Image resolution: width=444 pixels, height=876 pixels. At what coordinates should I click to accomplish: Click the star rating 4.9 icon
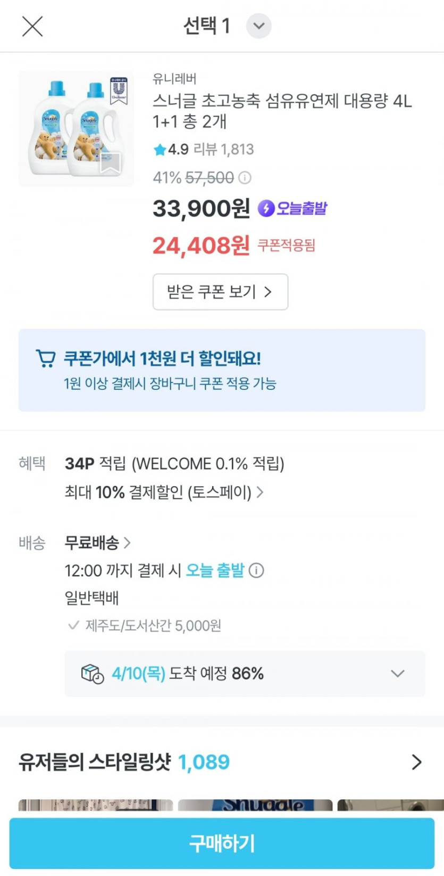point(160,150)
